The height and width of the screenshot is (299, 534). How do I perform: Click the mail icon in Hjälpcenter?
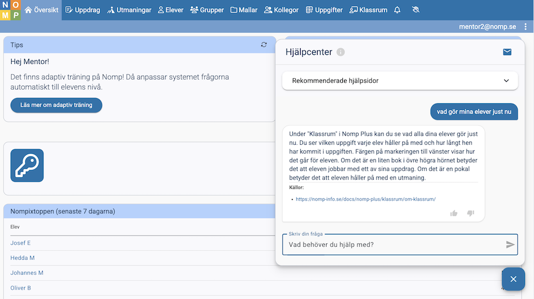click(x=507, y=52)
